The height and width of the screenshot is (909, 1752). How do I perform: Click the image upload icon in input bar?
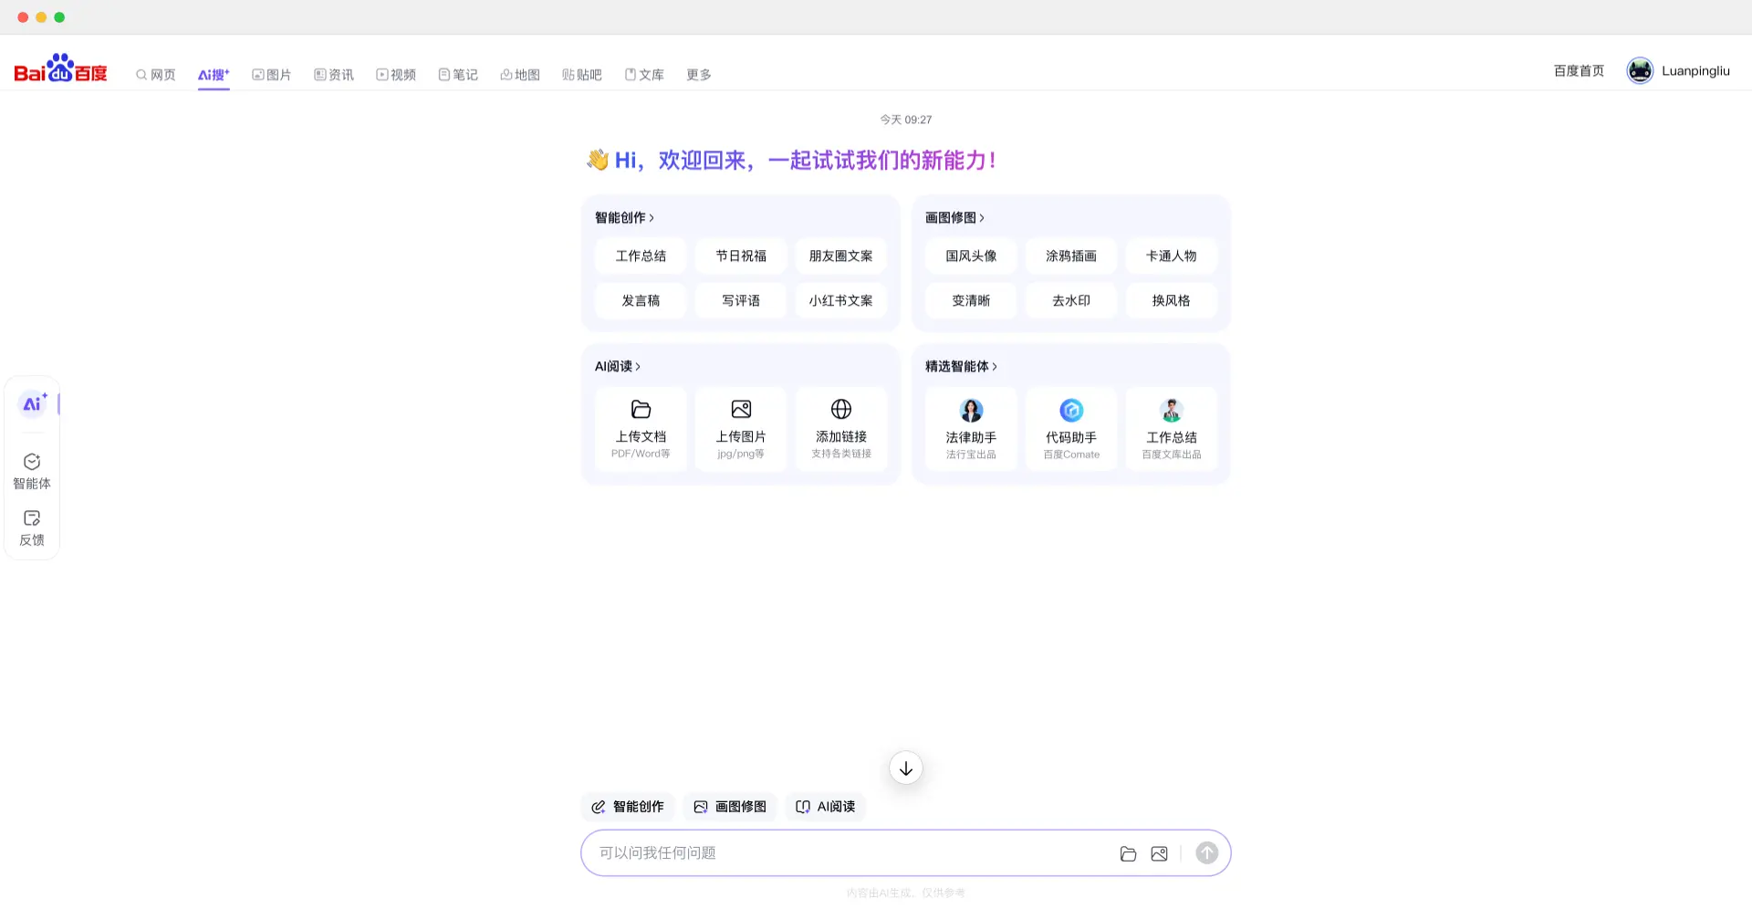coord(1159,852)
